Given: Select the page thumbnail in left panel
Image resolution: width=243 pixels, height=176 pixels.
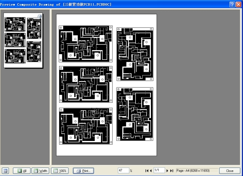Looking at the screenshot, I should [x=23, y=40].
